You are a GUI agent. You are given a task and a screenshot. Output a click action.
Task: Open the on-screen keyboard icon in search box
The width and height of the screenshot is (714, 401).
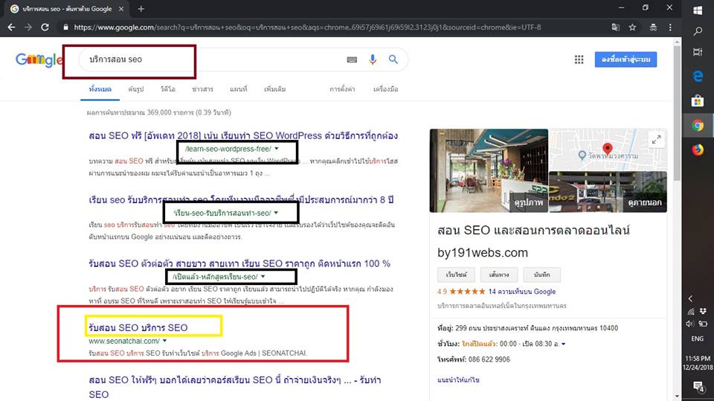point(352,60)
